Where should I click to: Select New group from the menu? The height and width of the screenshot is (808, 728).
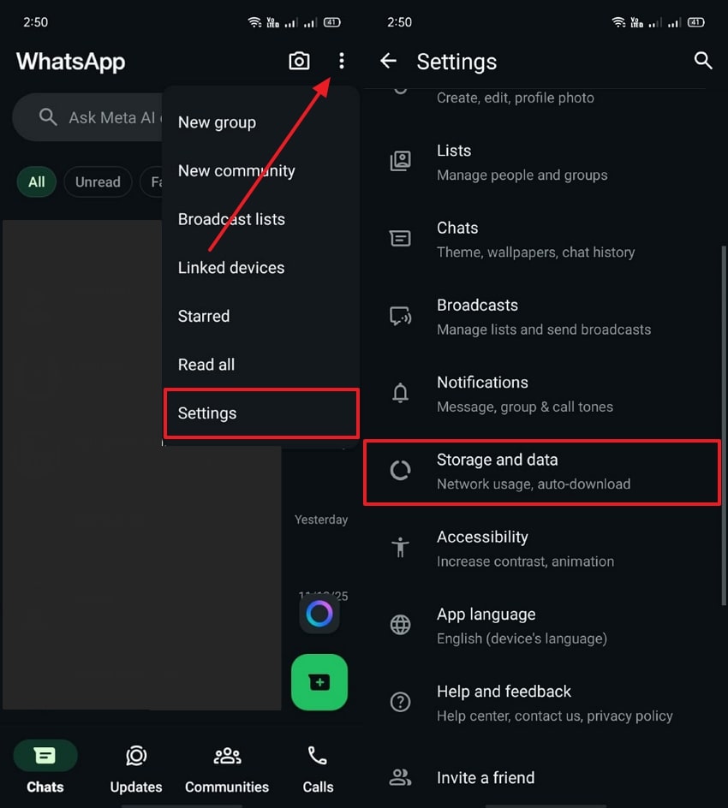[217, 122]
